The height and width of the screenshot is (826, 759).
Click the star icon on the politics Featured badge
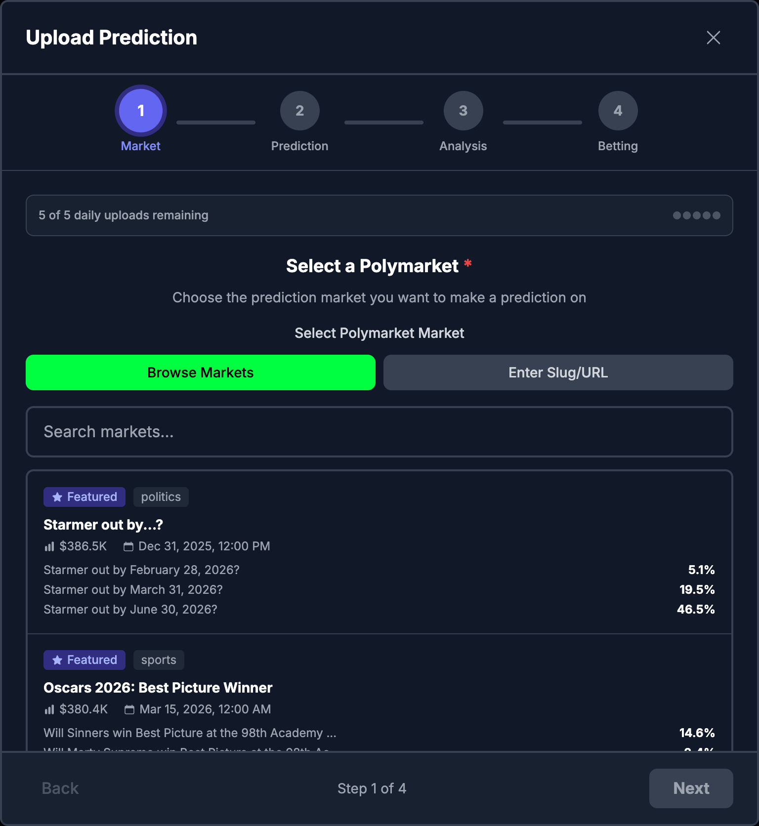click(x=56, y=496)
